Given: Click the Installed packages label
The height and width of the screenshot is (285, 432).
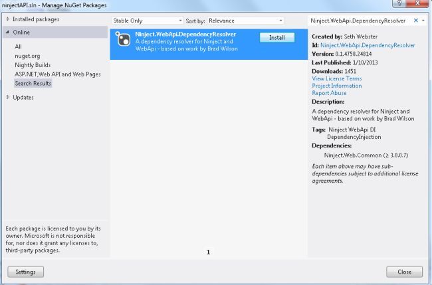Looking at the screenshot, I should pyautogui.click(x=36, y=19).
